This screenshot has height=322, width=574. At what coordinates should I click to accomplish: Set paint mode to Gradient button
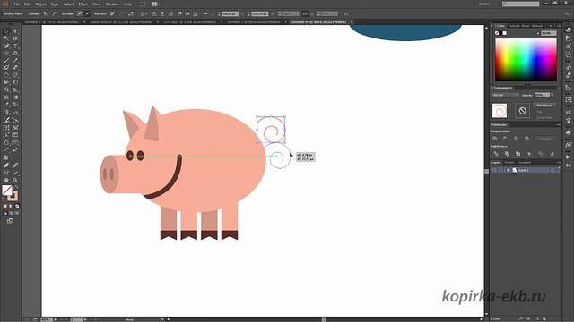[11, 207]
